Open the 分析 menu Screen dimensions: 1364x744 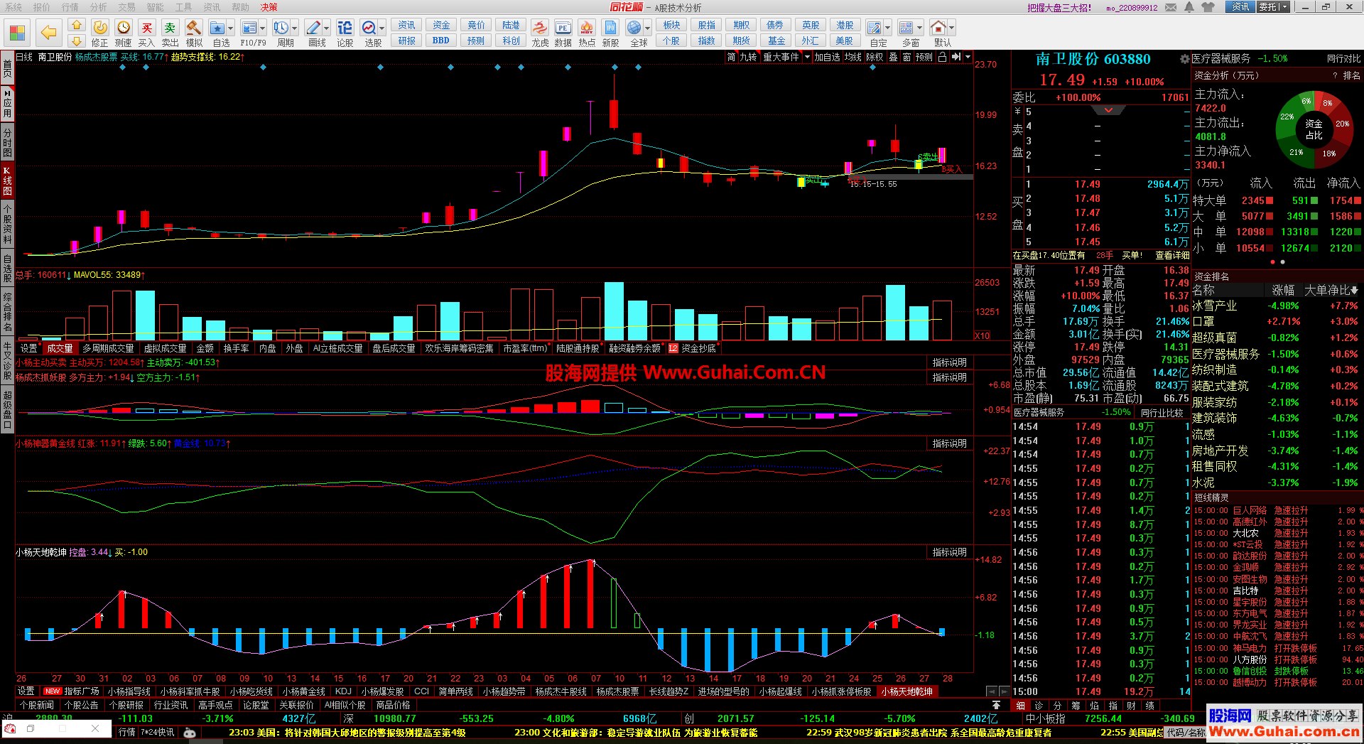click(99, 7)
